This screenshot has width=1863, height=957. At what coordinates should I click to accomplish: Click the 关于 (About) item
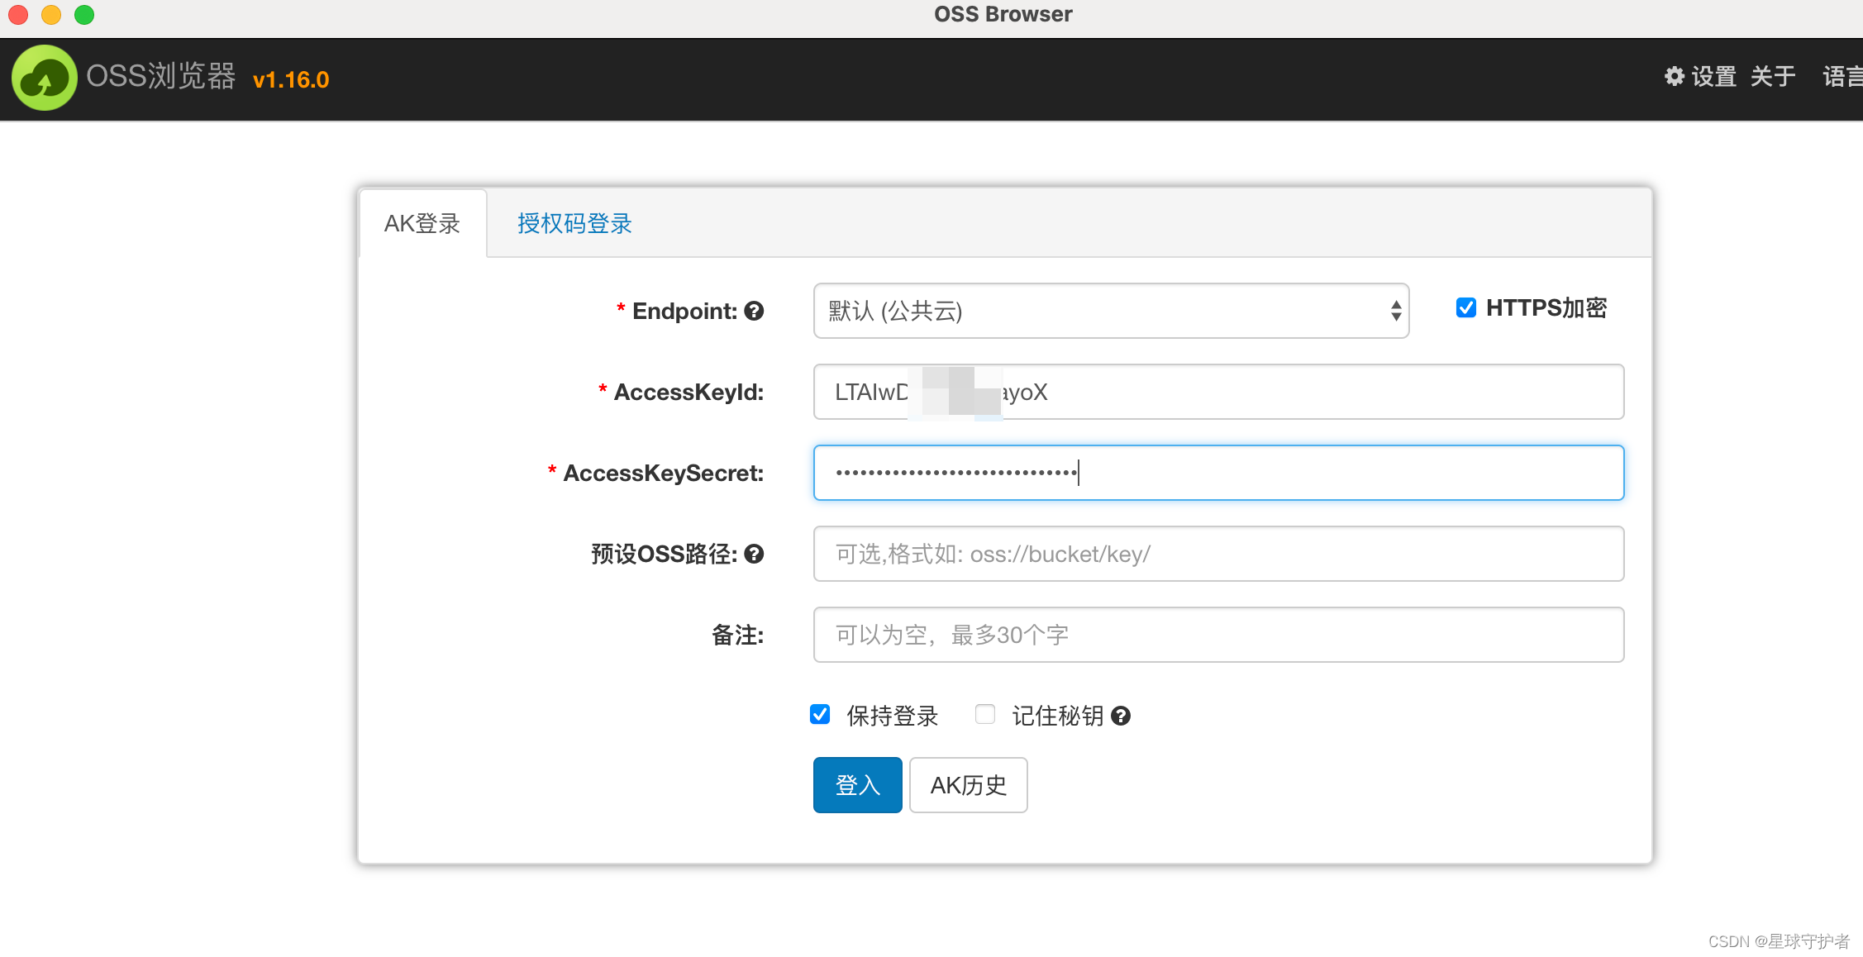(x=1772, y=77)
